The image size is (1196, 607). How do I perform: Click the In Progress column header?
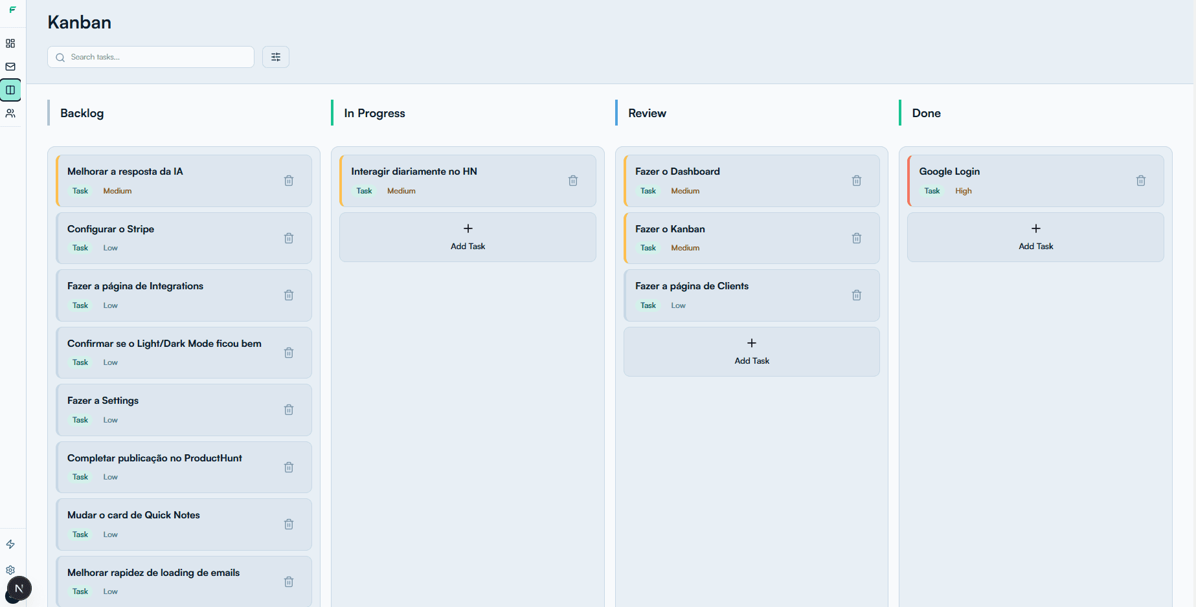click(x=374, y=113)
